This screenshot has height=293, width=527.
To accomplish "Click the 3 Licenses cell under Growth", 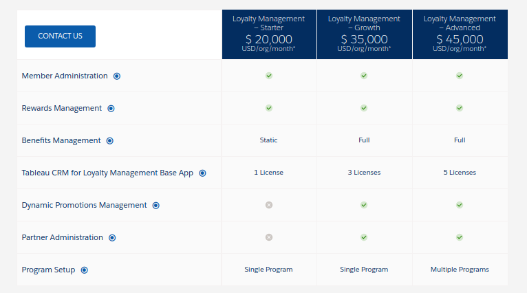I will tap(364, 173).
